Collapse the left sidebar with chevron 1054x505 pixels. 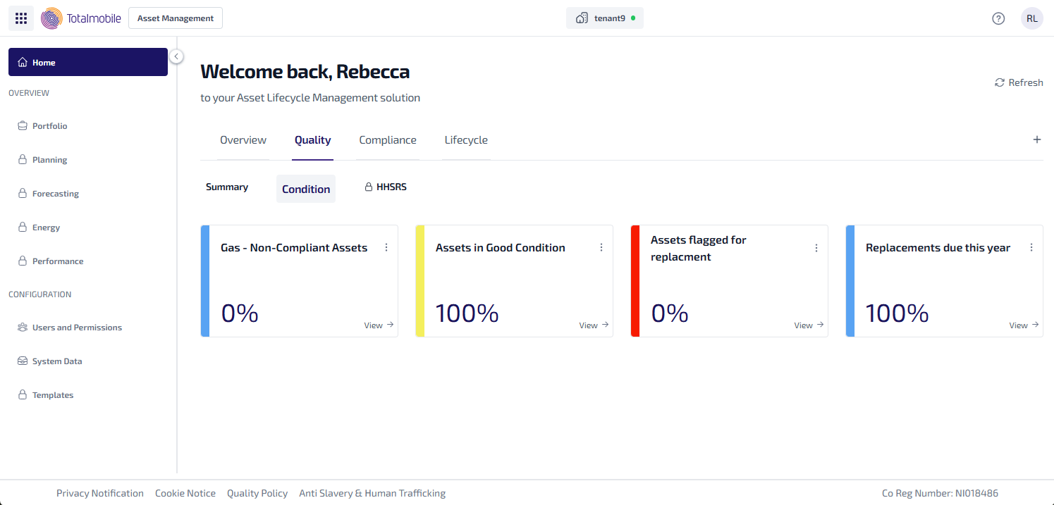(176, 56)
